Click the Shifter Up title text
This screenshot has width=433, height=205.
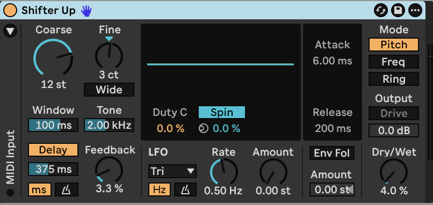(x=48, y=11)
